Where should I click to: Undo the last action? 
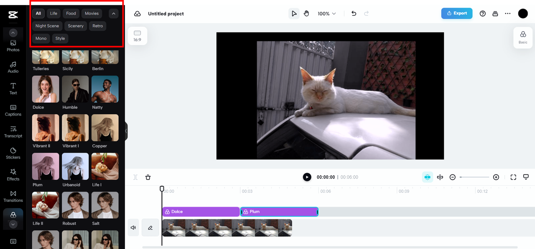point(354,14)
